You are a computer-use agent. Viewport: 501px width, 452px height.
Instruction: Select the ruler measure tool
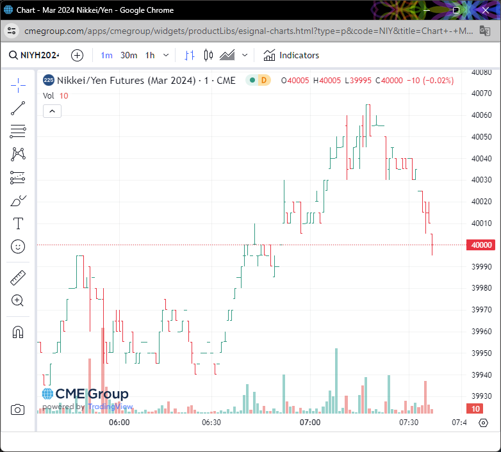18,278
